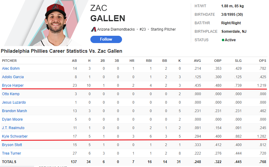Image resolution: width=269 pixels, height=167 pixels.
Task: Open Bryce Harper's player link
Action: pos(13,85)
